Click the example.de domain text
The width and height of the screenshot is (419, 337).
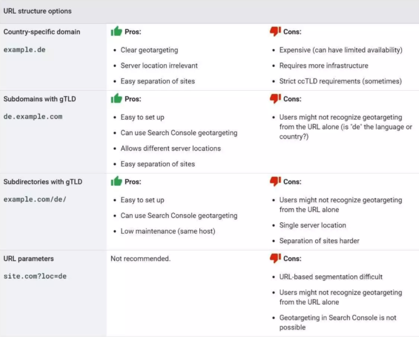point(23,49)
